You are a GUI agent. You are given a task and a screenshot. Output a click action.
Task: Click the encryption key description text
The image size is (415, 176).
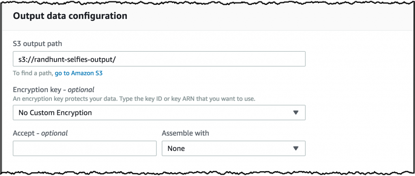134,98
